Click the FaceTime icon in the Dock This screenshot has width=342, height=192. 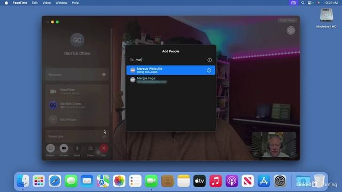151,181
